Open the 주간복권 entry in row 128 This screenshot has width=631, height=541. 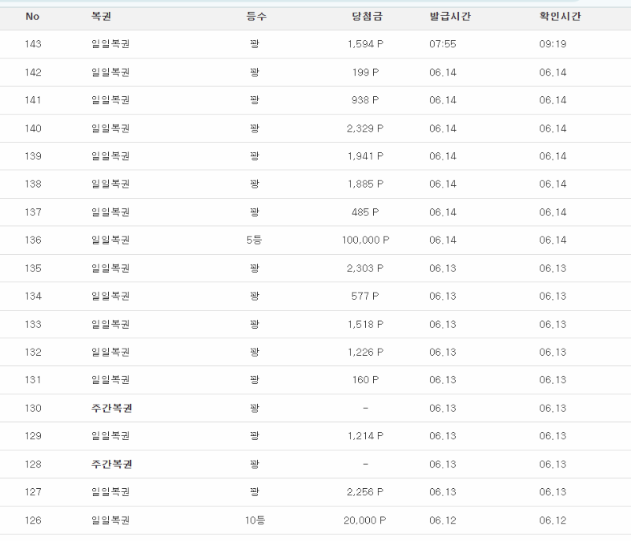point(111,464)
